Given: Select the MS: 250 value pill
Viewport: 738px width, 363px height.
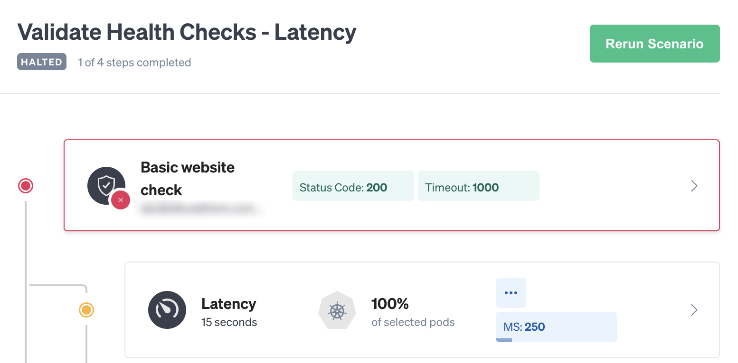Looking at the screenshot, I should (556, 327).
